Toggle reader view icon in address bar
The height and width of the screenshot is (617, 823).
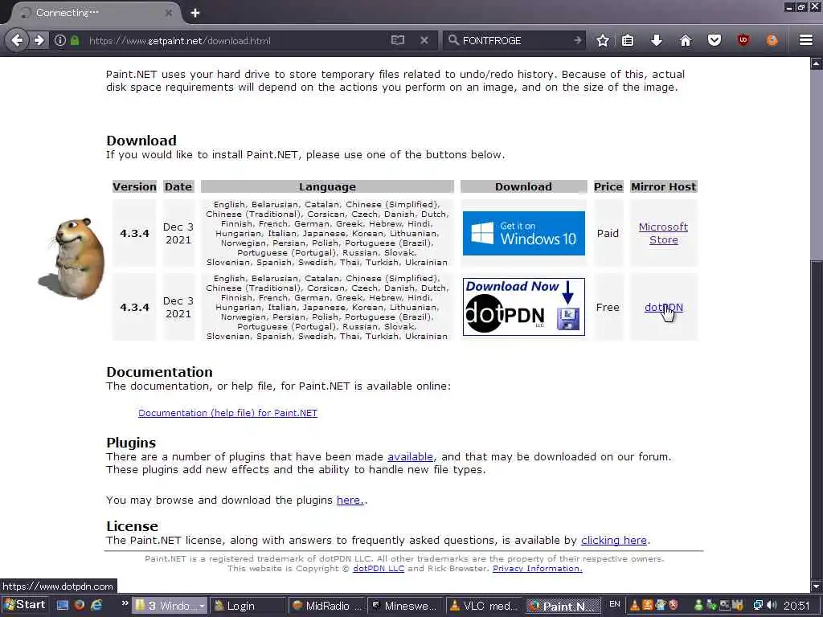coord(398,40)
